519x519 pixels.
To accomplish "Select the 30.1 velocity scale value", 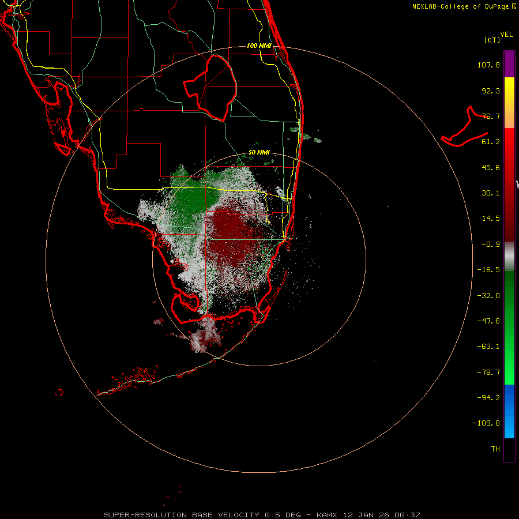I will [491, 193].
